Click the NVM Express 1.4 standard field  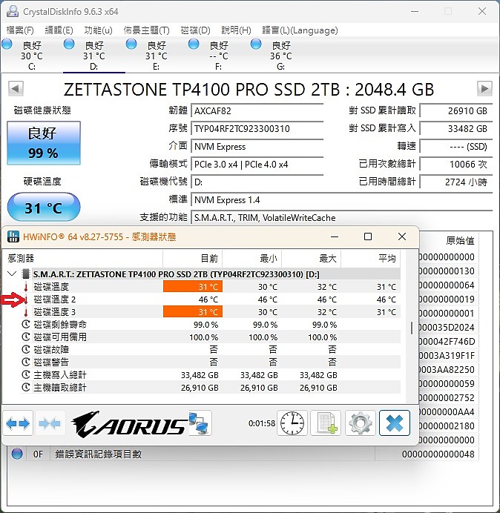tap(341, 199)
